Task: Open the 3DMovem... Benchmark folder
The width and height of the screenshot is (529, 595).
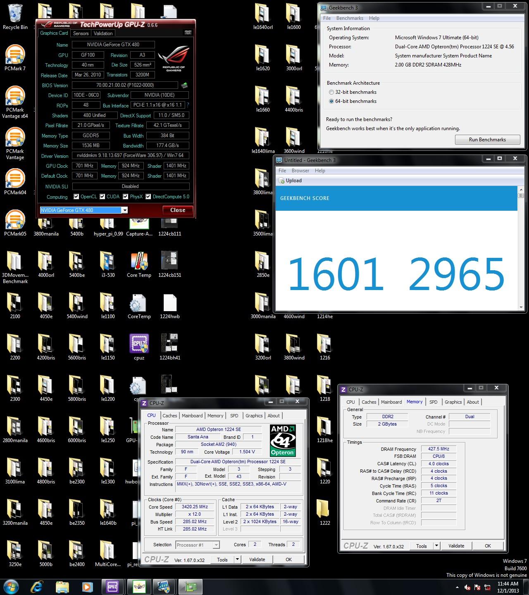Action: (15, 267)
